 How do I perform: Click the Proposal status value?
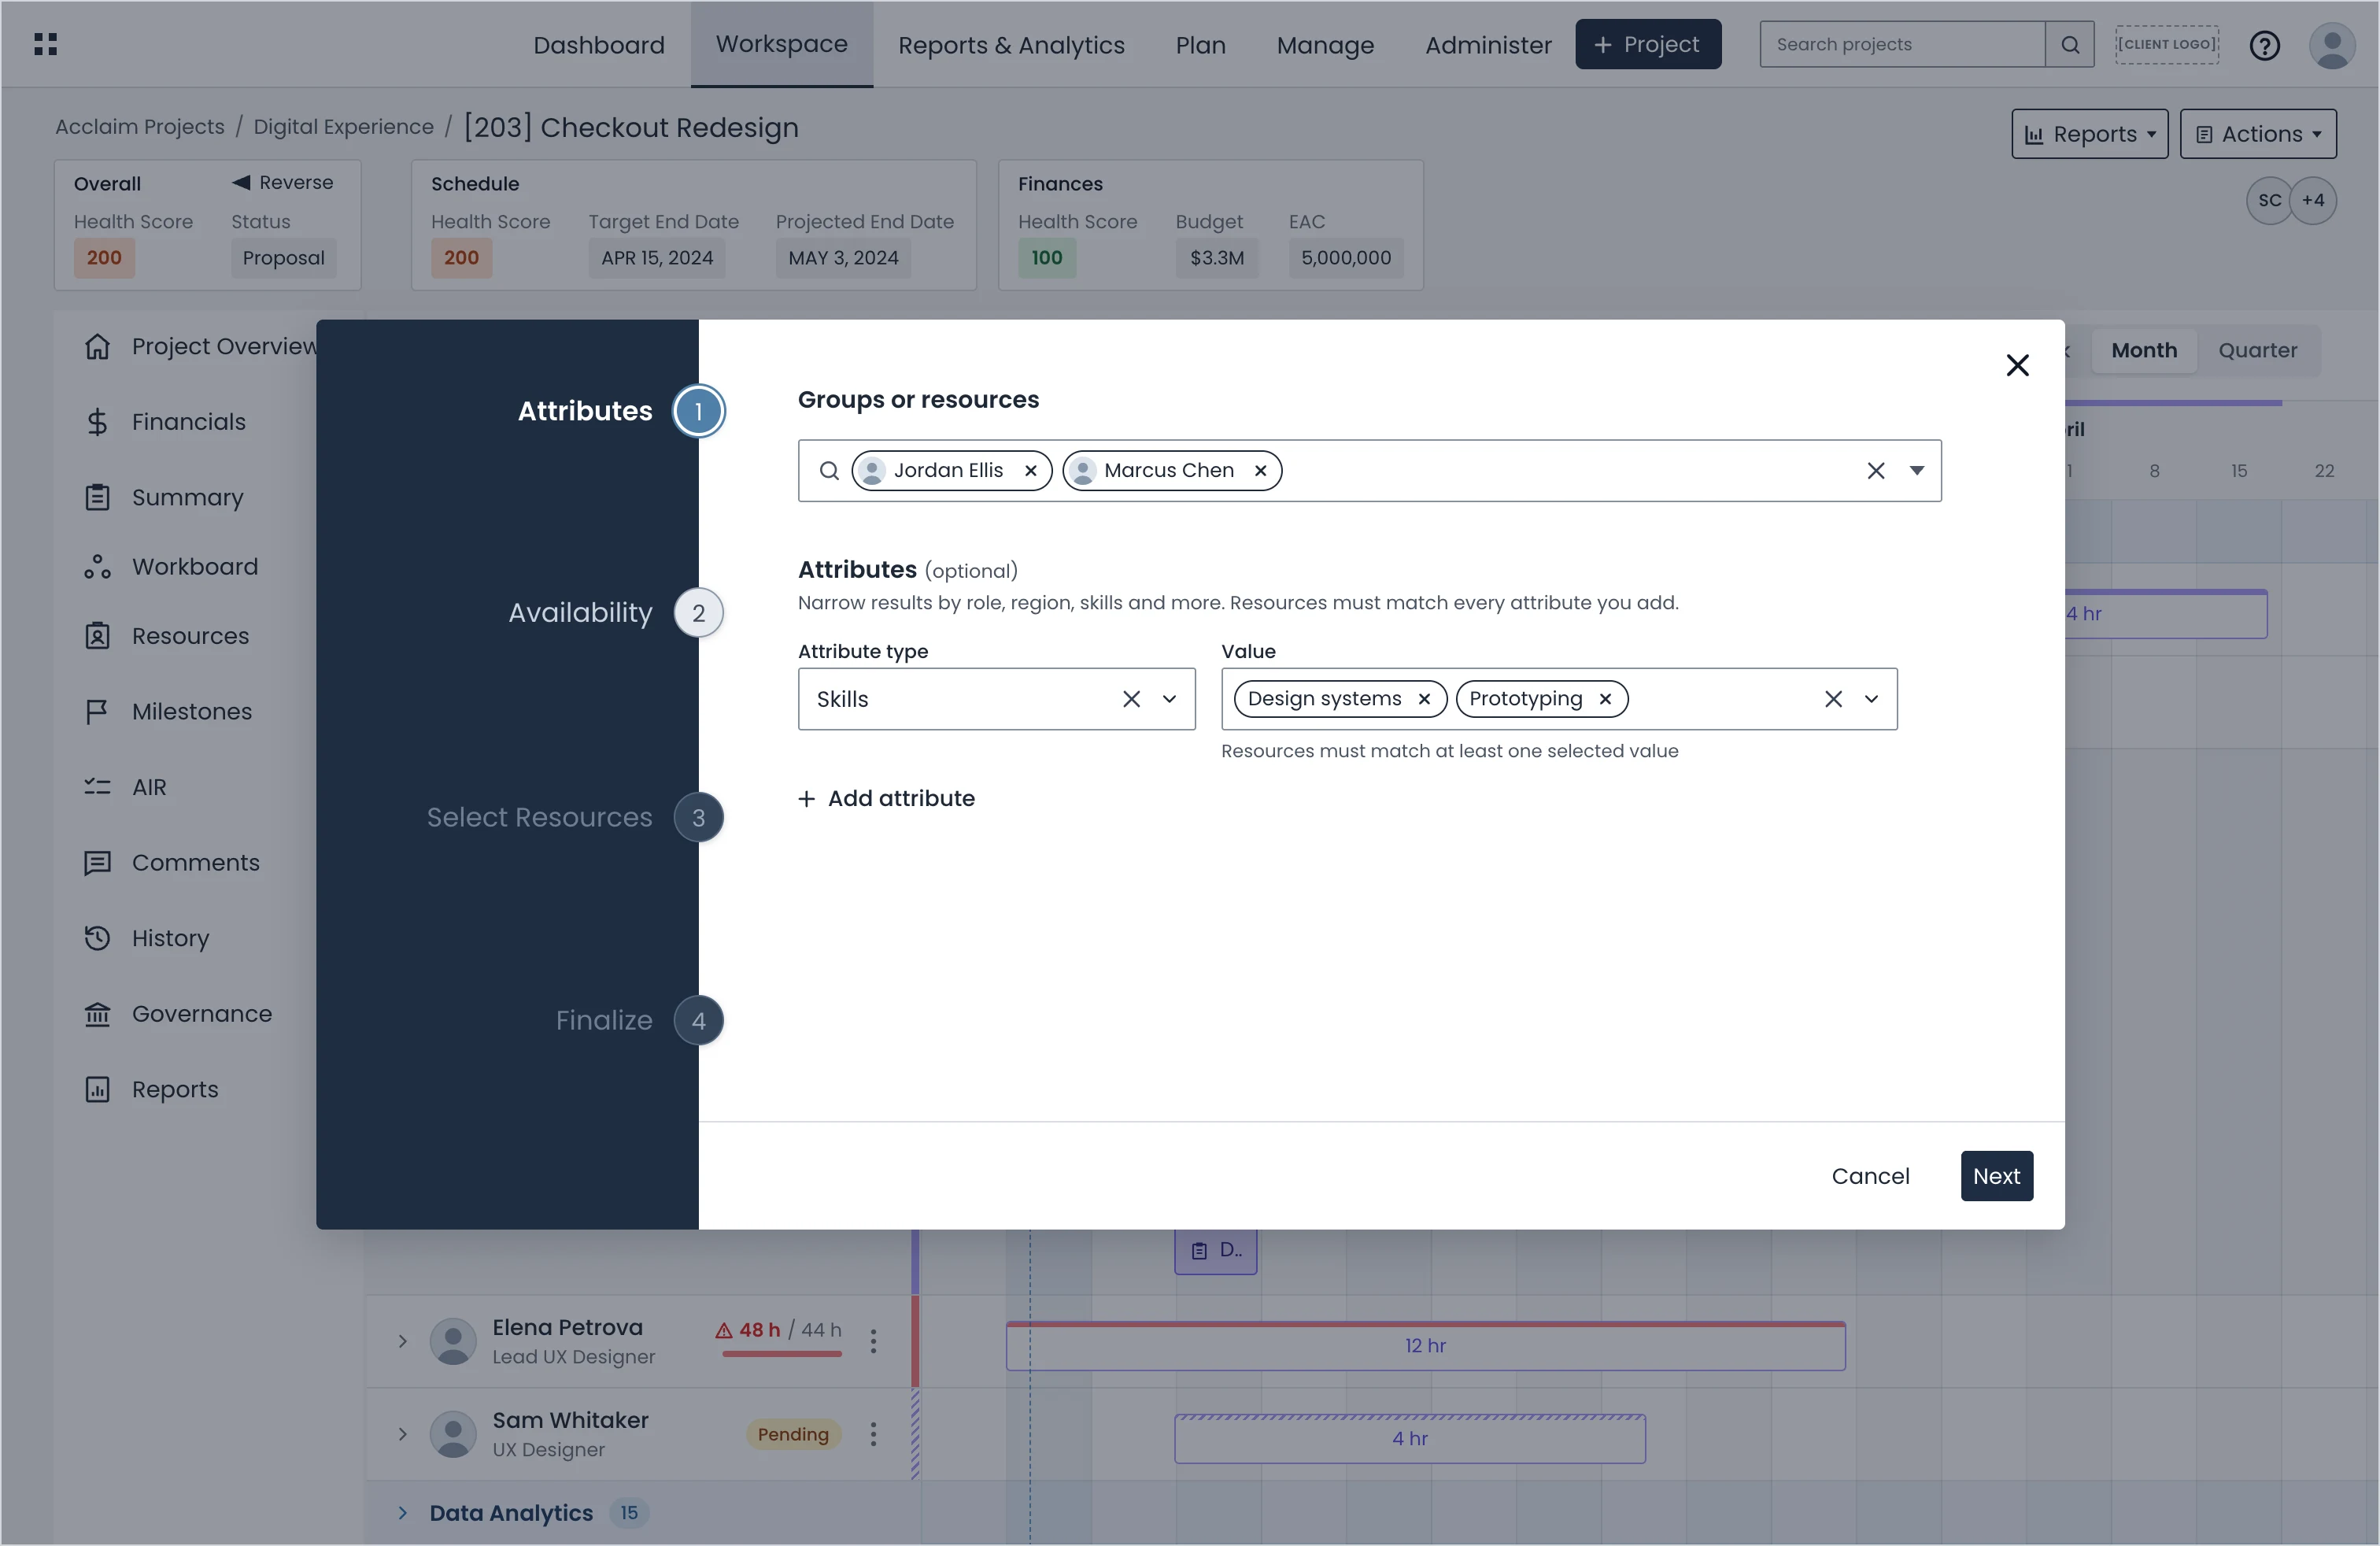[x=283, y=258]
